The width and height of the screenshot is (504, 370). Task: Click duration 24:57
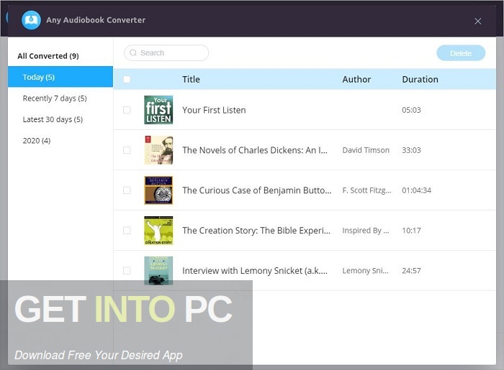[x=411, y=271]
